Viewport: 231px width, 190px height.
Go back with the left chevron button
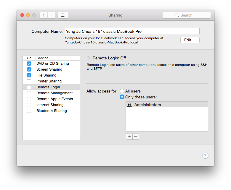(44, 15)
